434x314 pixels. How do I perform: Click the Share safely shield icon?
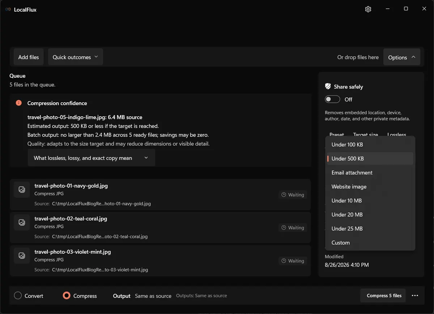[328, 86]
